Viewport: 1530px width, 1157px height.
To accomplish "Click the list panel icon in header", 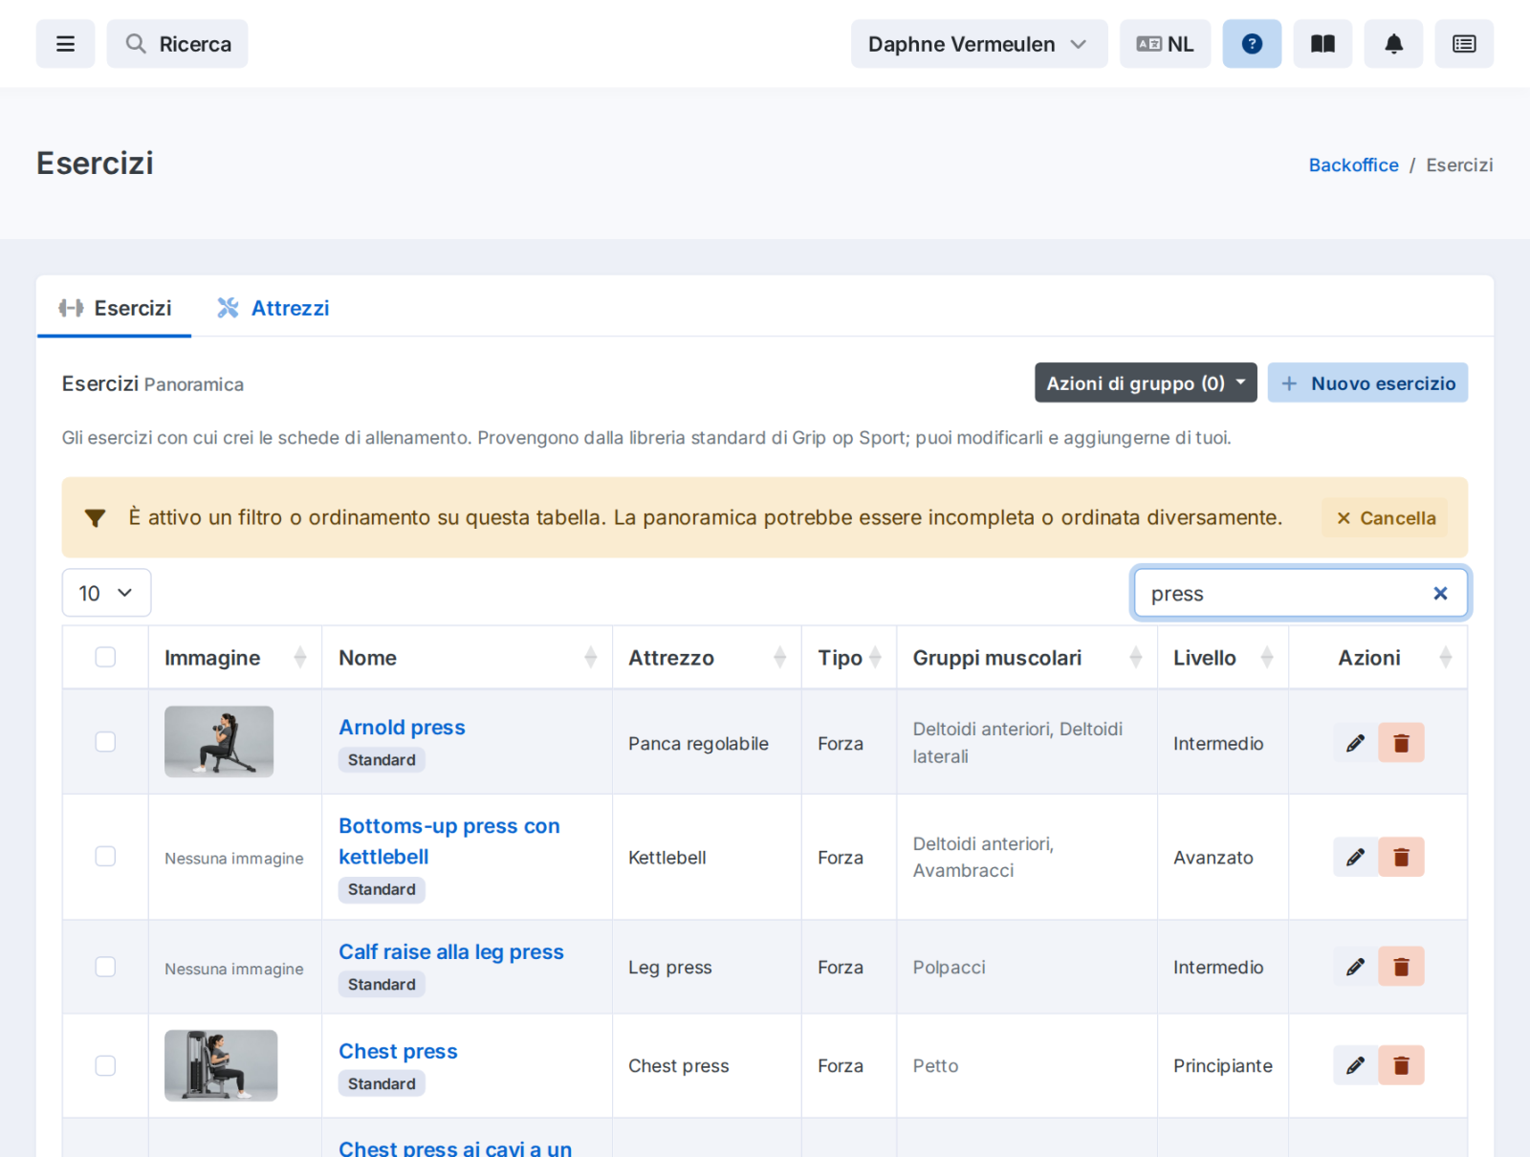I will tap(1464, 44).
